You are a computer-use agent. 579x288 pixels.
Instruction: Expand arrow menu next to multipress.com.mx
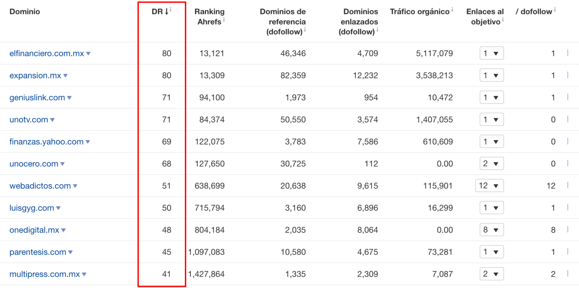coord(84,275)
